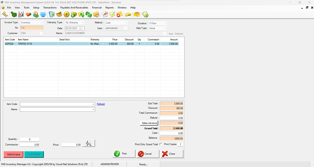Expand the User dropdown
This screenshot has width=314, height=167.
pyautogui.click(x=127, y=28)
